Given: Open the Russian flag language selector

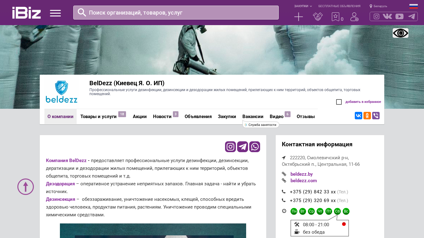Looking at the screenshot, I should click(x=413, y=6).
